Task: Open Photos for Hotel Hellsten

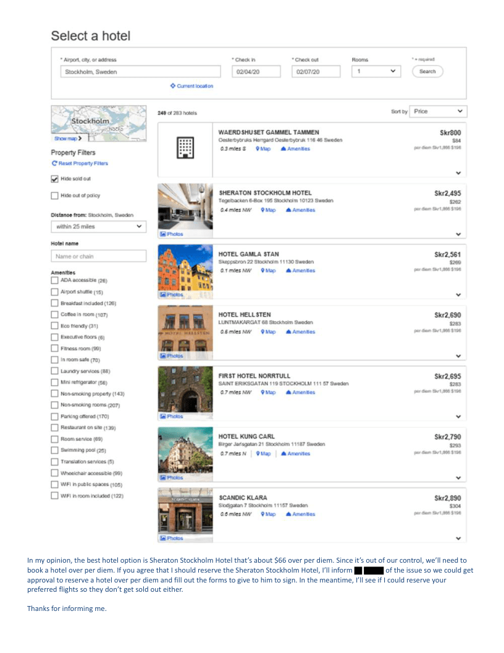Action: tap(172, 356)
